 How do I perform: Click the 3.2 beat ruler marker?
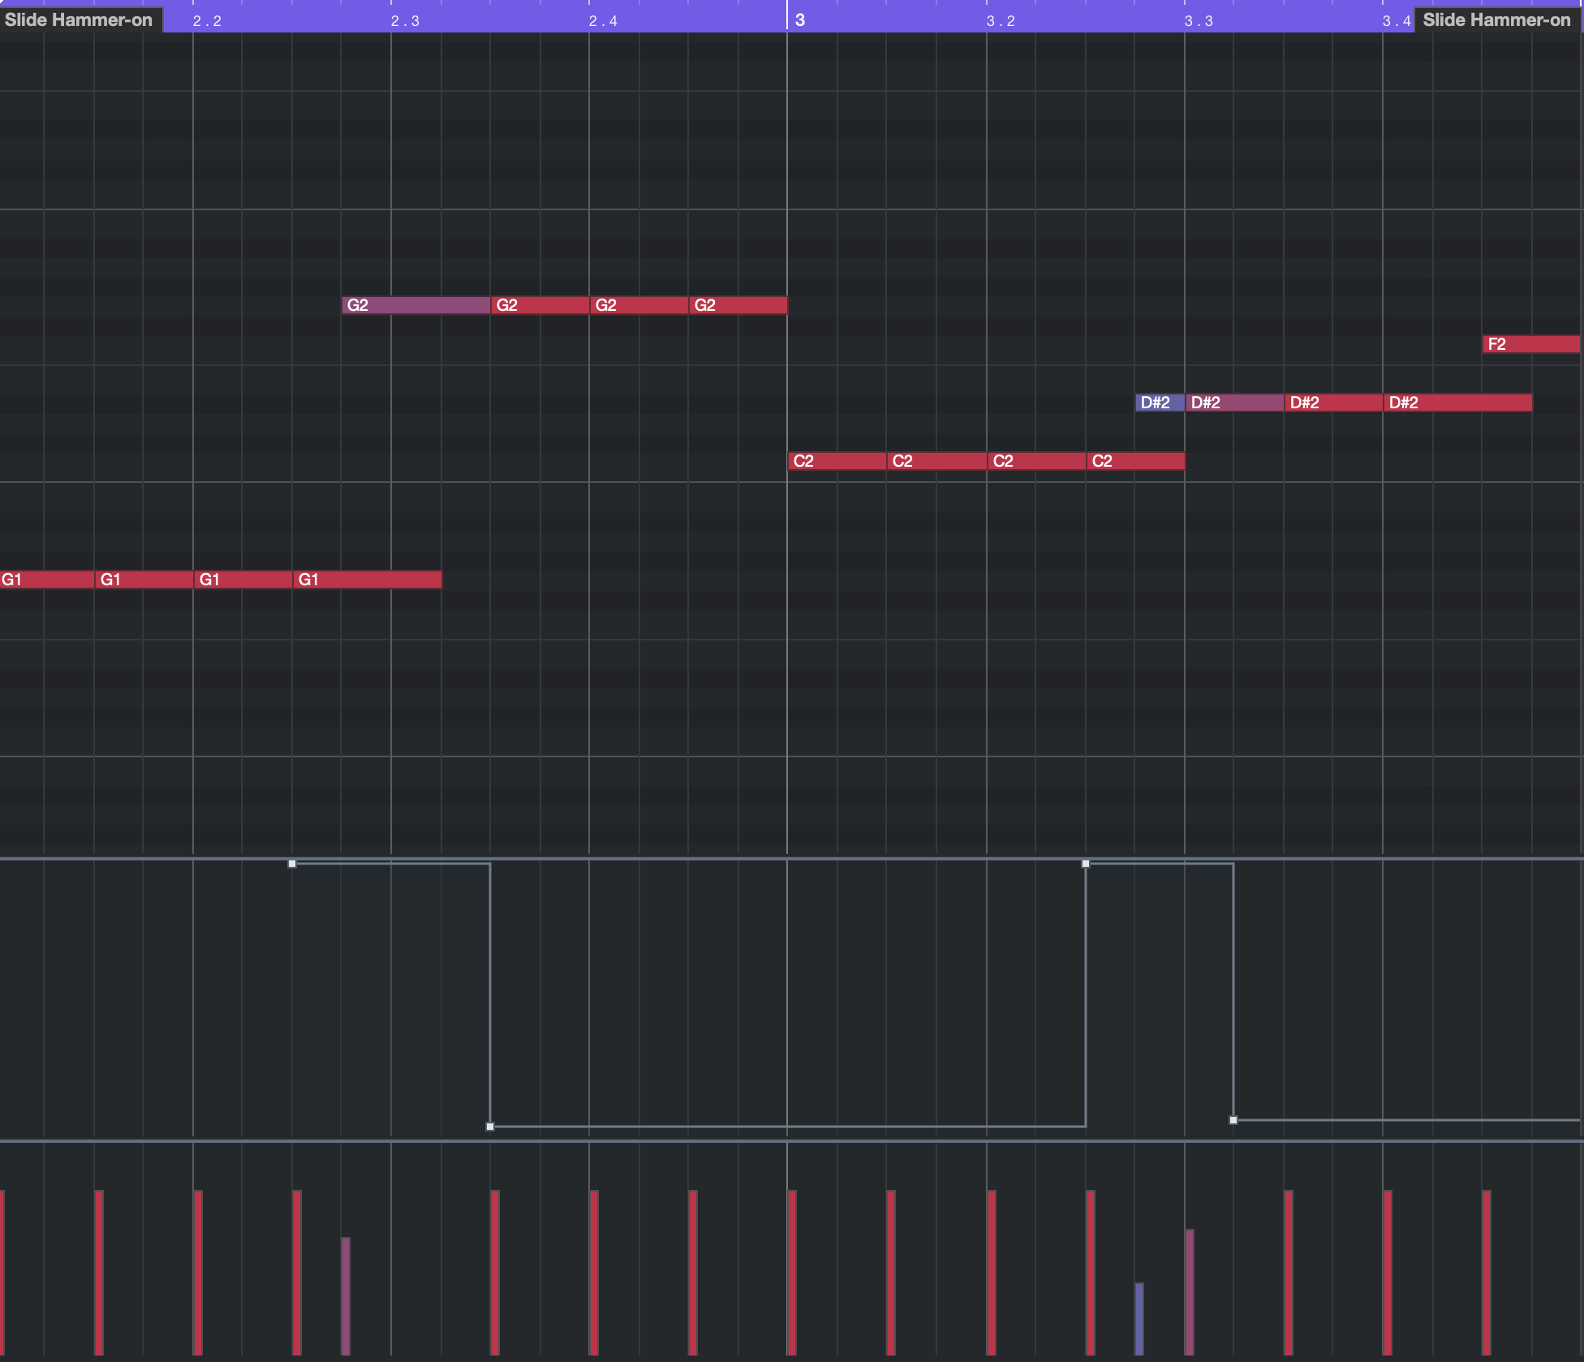(1000, 21)
